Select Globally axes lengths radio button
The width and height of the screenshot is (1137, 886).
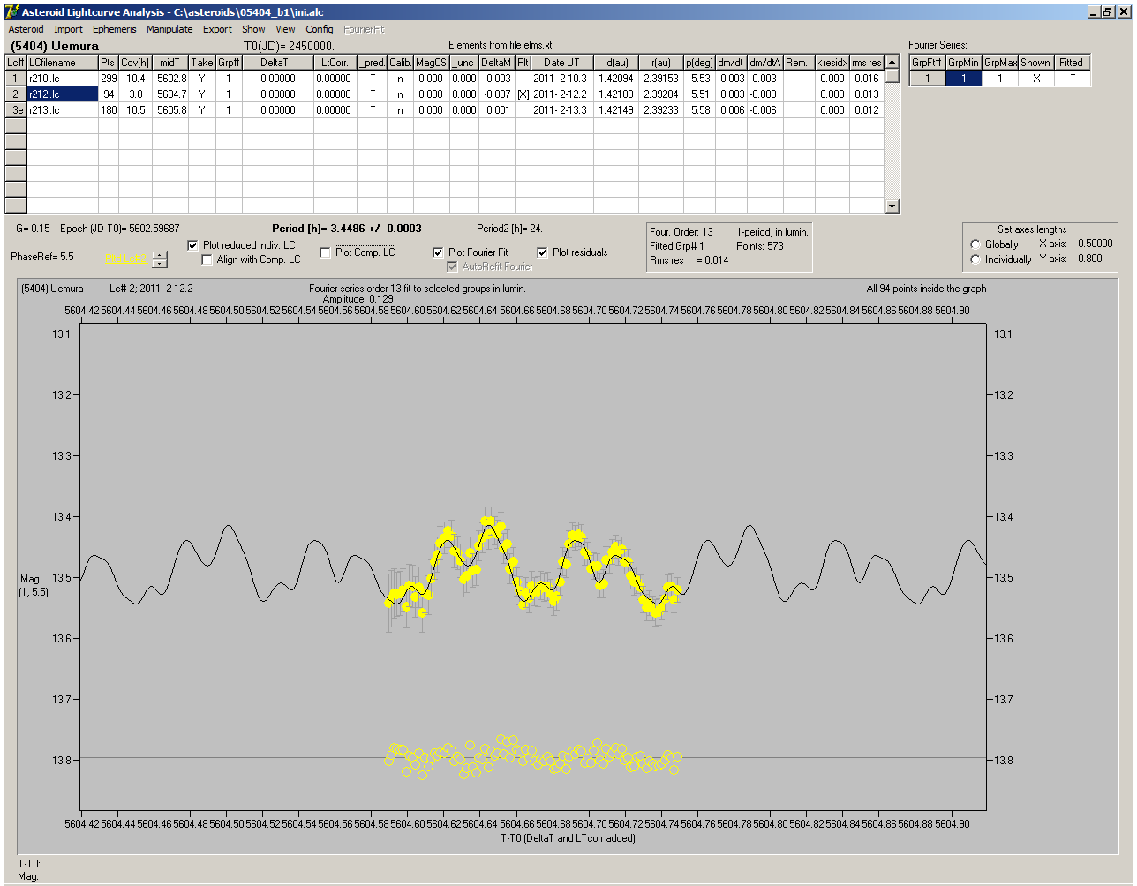975,244
